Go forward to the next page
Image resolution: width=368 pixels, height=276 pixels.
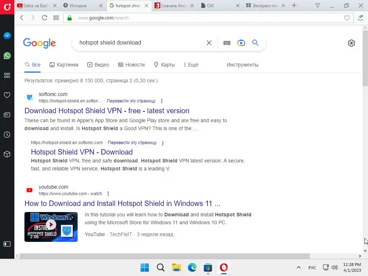pyautogui.click(x=33, y=18)
